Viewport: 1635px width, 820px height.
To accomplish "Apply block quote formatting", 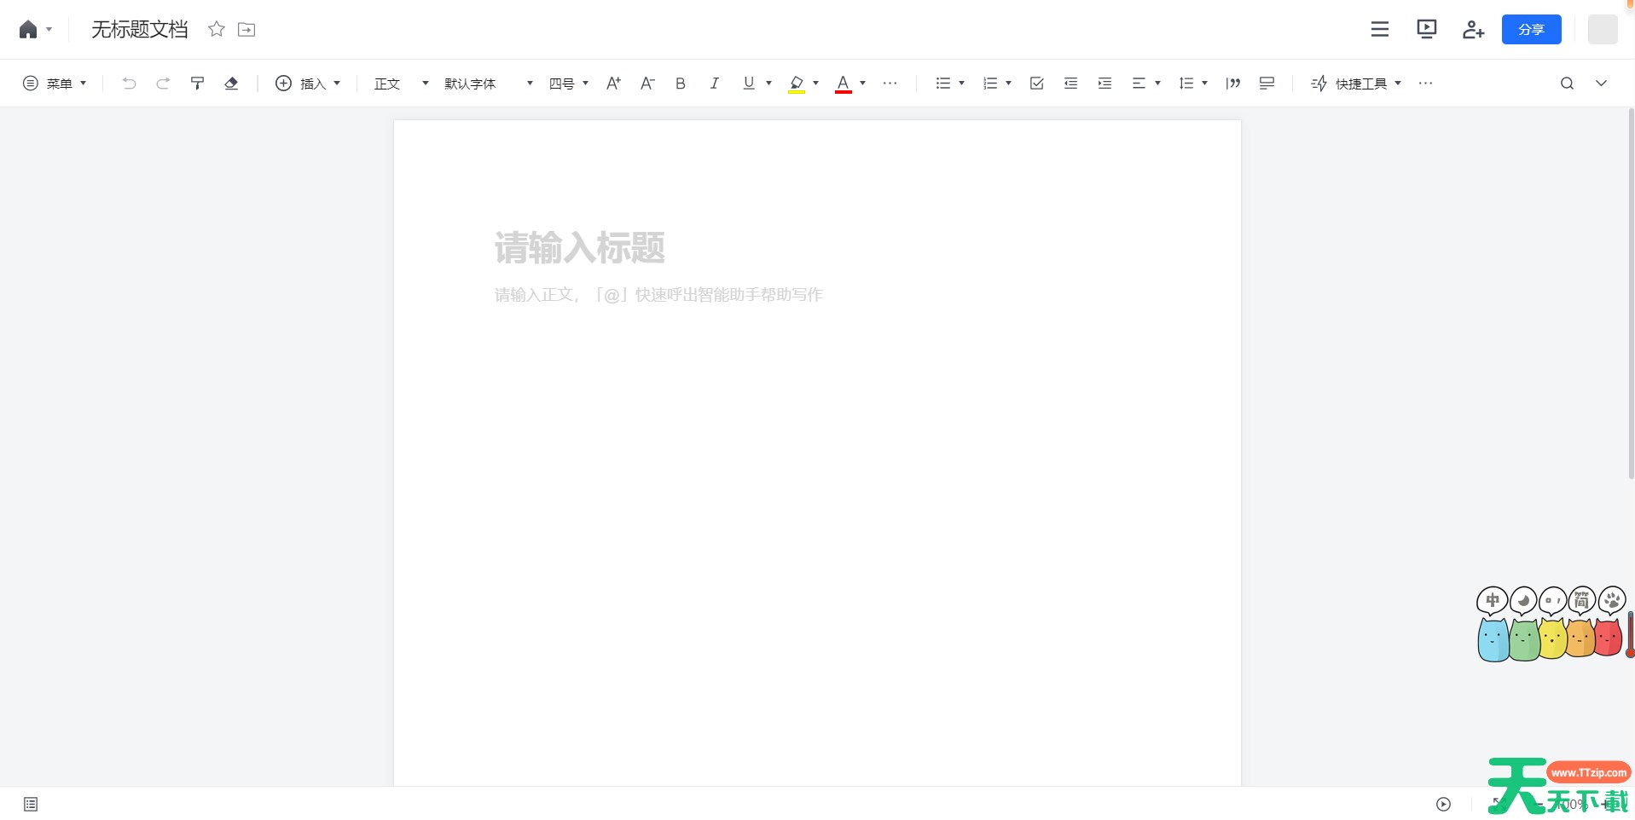I will pos(1232,84).
